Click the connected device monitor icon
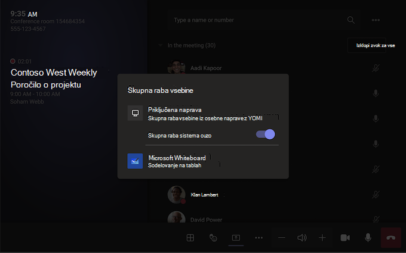Viewport: 406px width, 253px height. 135,113
